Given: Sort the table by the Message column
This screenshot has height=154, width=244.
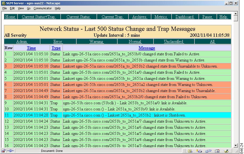Looking at the screenshot, I should 147,48.
